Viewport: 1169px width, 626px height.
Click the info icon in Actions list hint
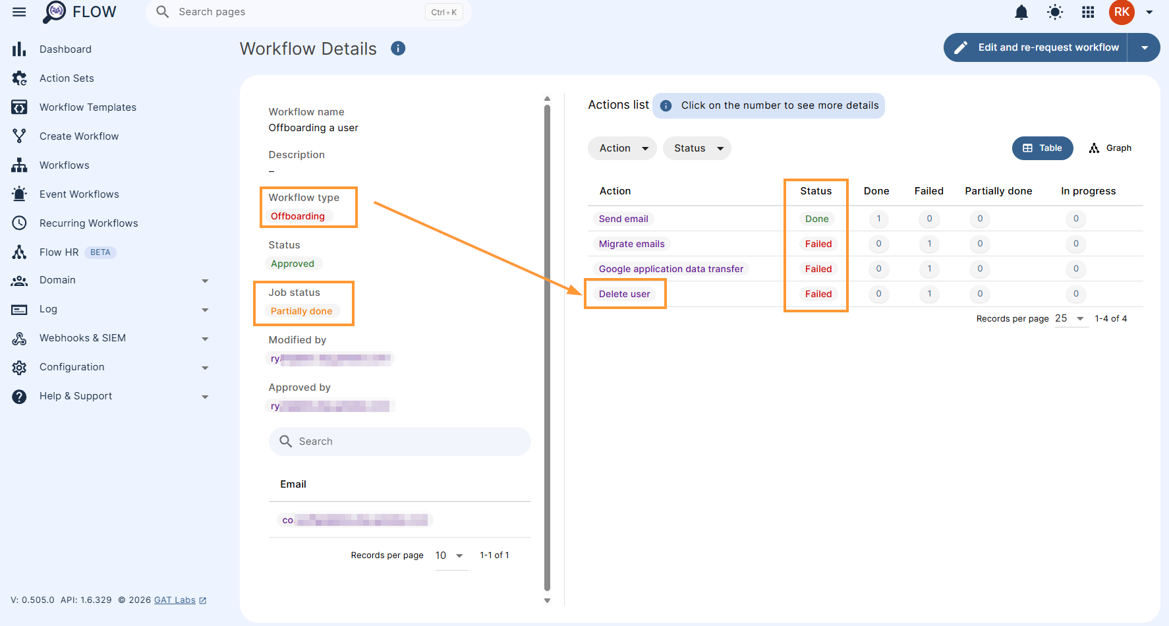(x=666, y=105)
